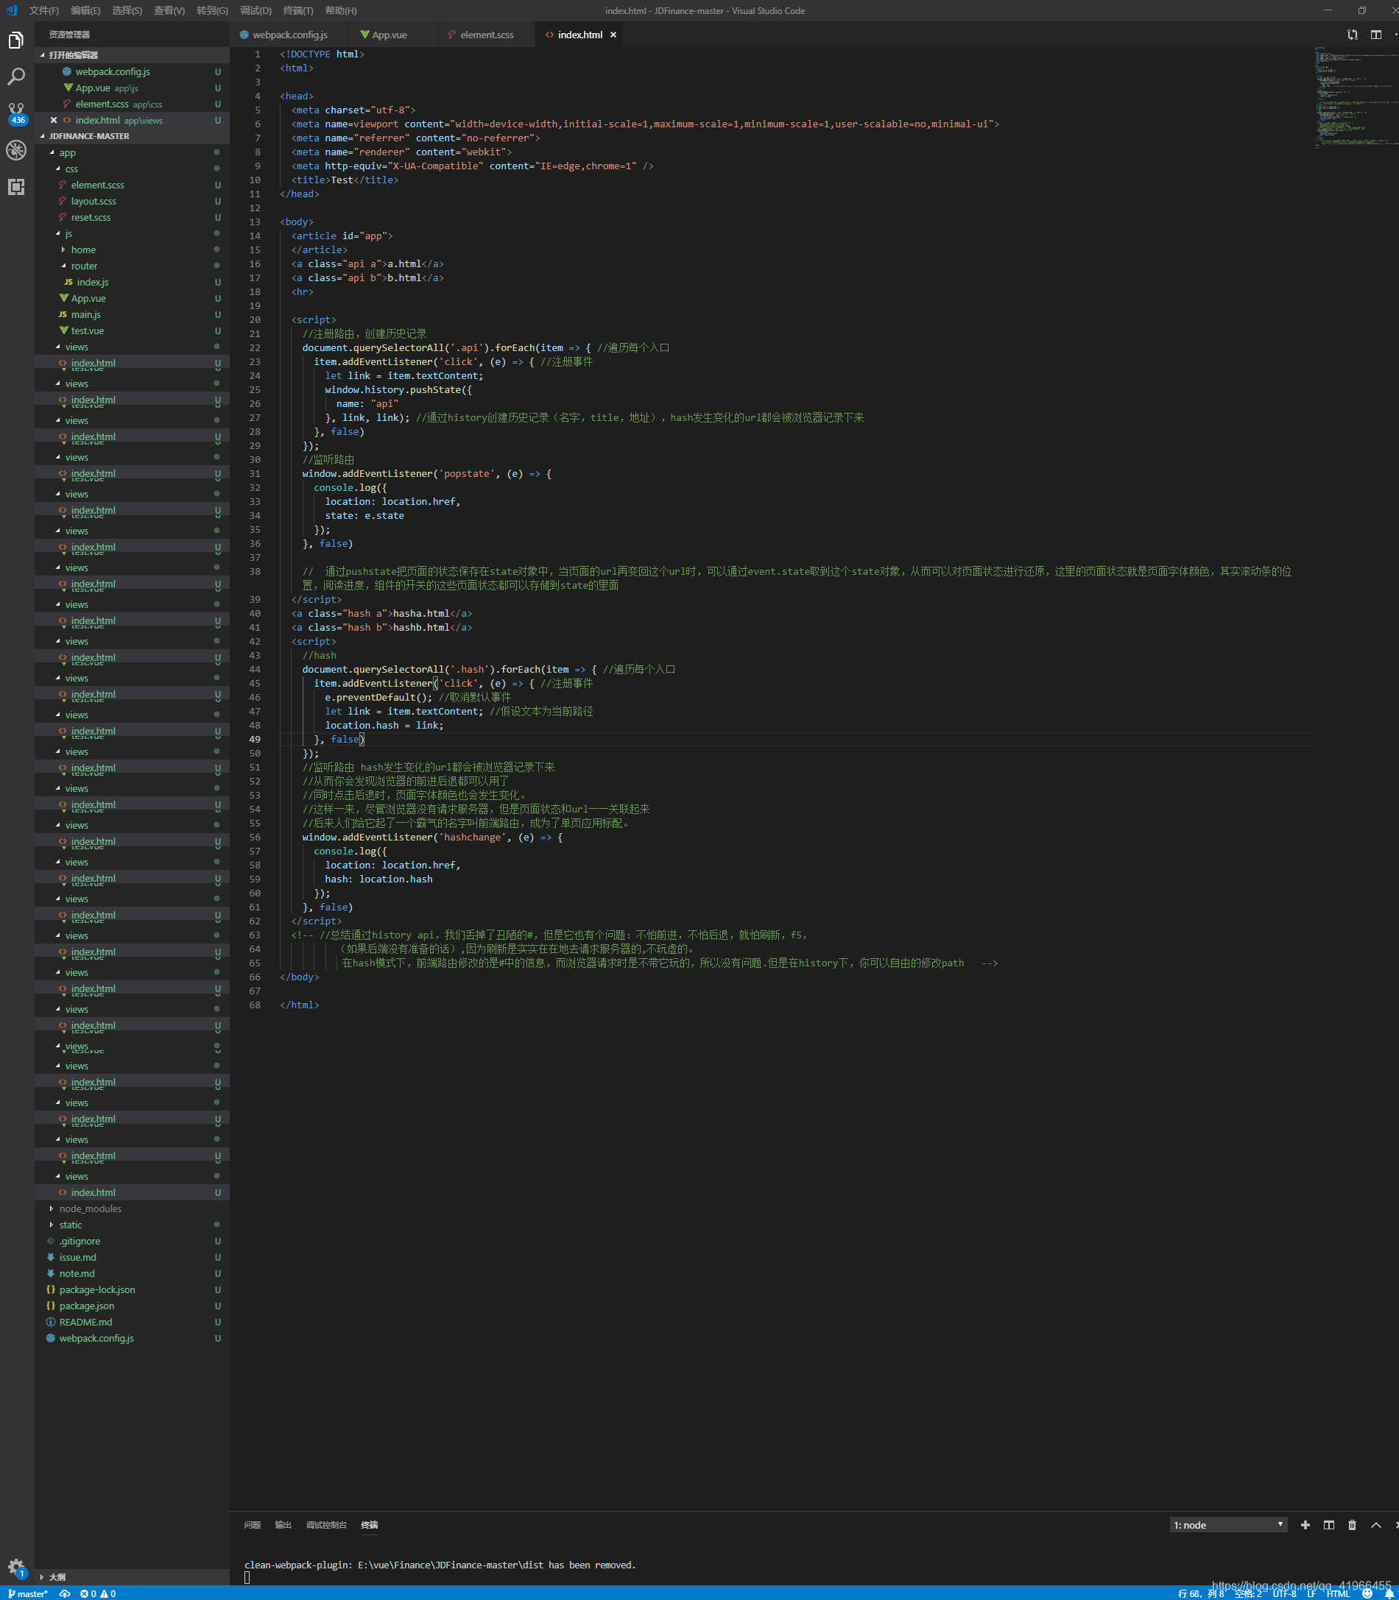This screenshot has height=1600, width=1399.
Task: Open the 编辑(E) menu
Action: click(85, 11)
